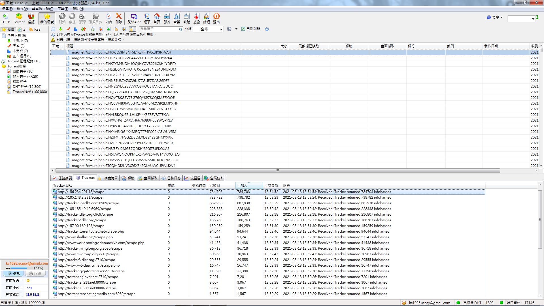Click the 220 points link
Screen dimensions: 544x306
(x=29, y=288)
